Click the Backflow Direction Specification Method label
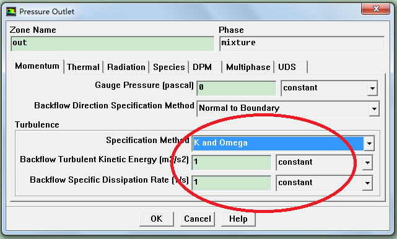The width and height of the screenshot is (397, 239). tap(114, 105)
